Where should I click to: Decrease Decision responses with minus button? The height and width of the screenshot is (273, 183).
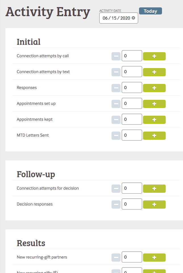116,204
